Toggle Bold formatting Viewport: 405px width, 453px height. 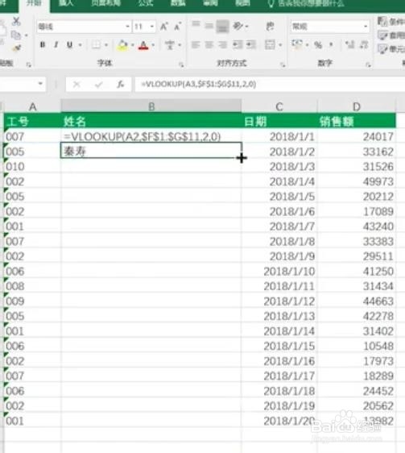(43, 45)
